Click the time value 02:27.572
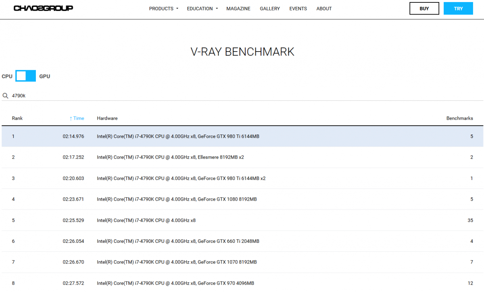Screen dimensions: 484x292 [x=73, y=283]
